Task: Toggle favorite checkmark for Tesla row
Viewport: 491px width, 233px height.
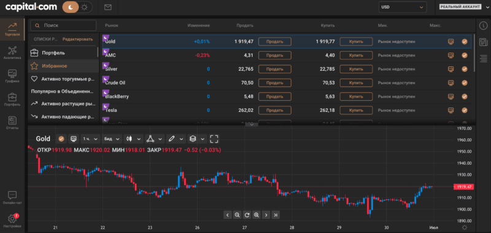Action: point(465,111)
